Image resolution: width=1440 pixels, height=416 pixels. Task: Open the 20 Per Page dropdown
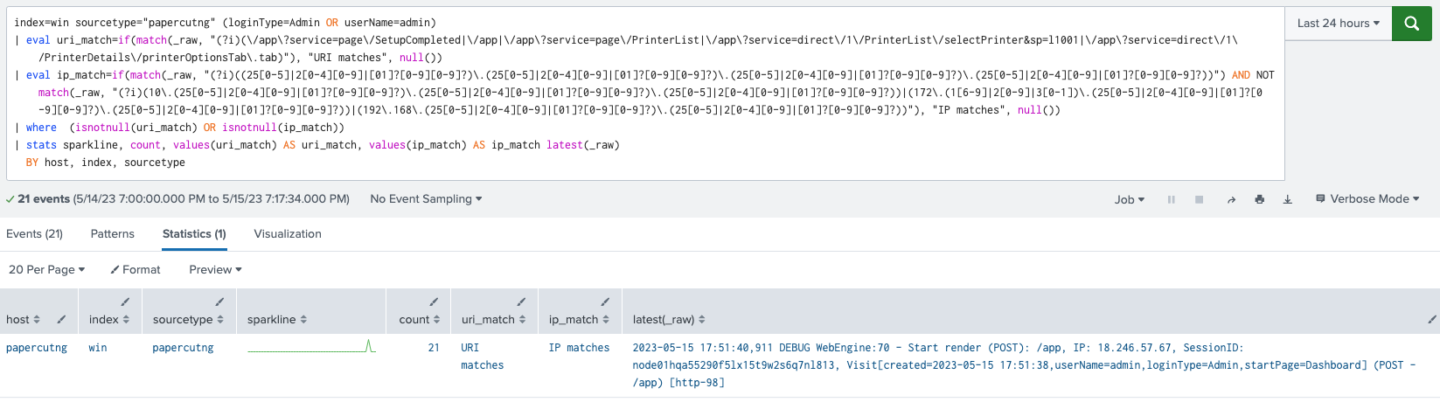(x=46, y=270)
